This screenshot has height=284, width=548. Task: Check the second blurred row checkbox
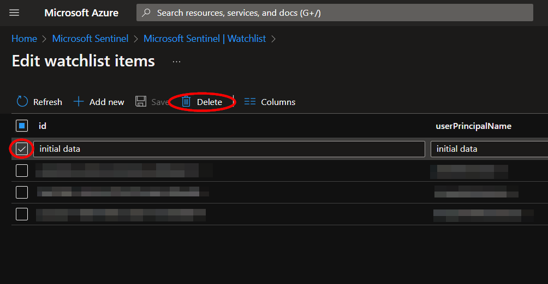point(22,193)
